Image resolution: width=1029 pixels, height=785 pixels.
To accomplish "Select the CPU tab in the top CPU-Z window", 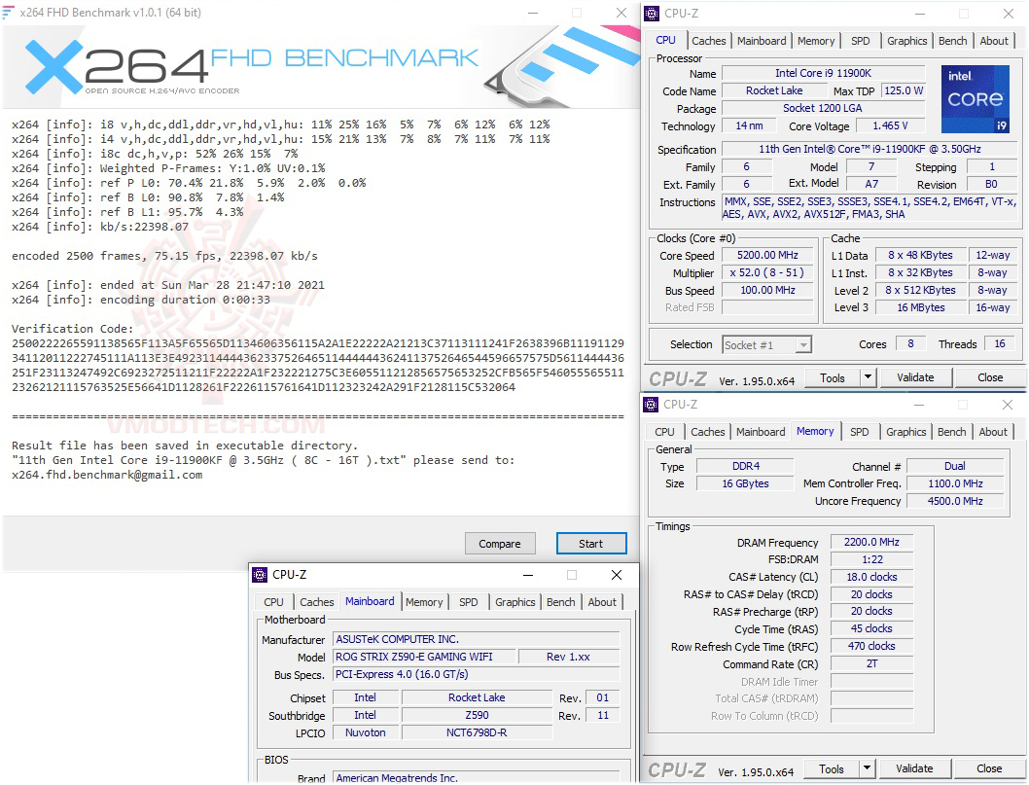I will click(665, 39).
